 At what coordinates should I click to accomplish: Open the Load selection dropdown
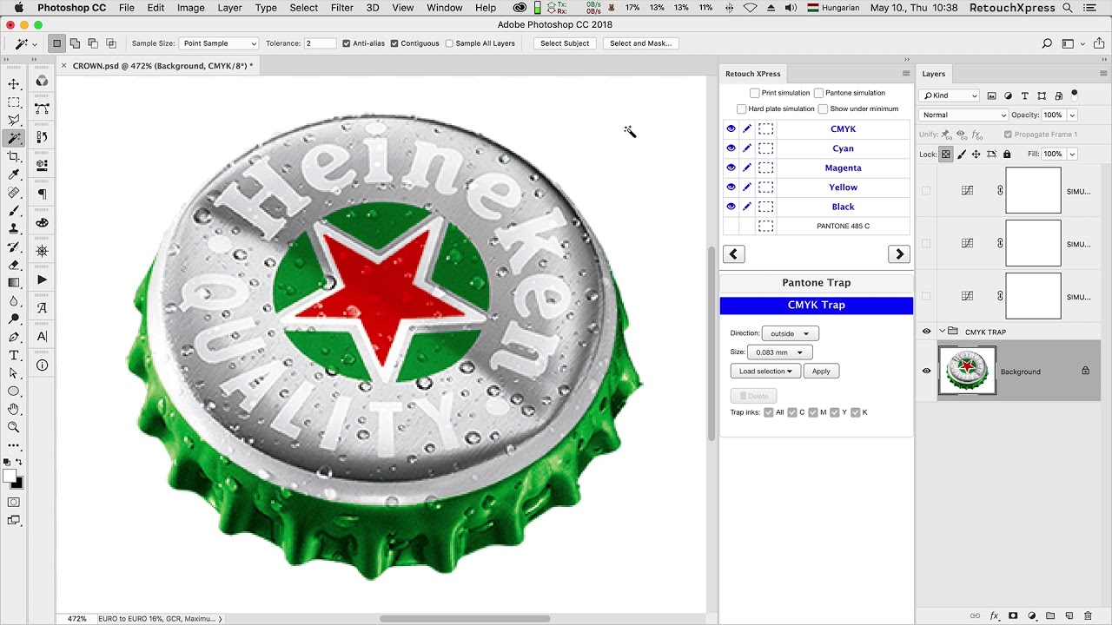tap(765, 372)
